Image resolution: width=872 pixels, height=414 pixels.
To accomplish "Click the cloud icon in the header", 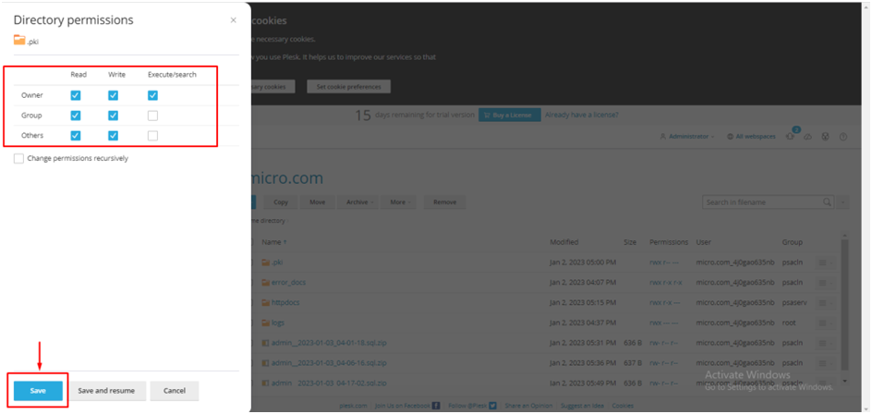I will coord(808,137).
